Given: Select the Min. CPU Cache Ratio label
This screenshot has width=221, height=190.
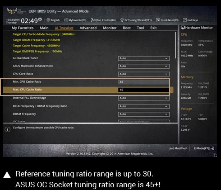Looking at the screenshot, I should point(27,82).
